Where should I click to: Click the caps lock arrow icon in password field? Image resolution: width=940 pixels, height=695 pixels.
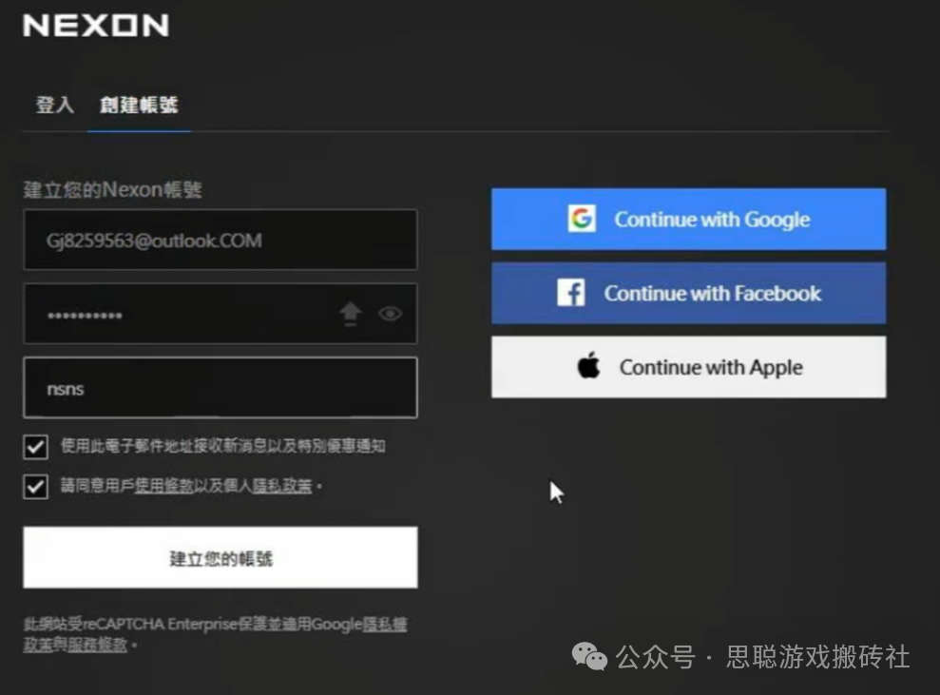[x=351, y=314]
